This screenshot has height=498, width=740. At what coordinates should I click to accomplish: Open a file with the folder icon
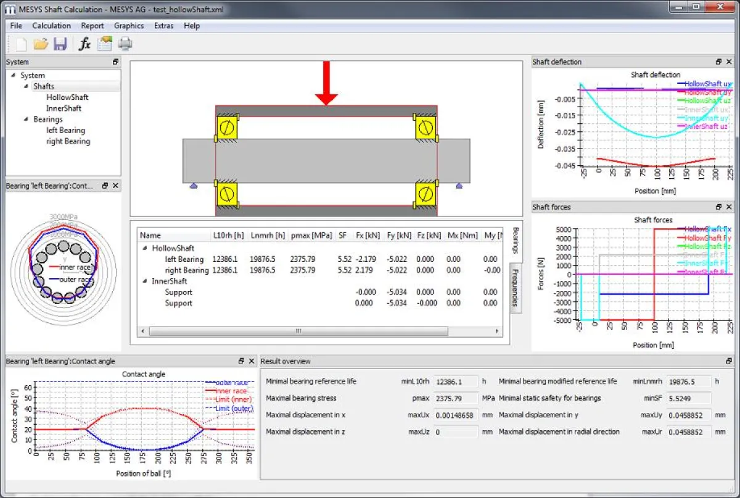[41, 44]
